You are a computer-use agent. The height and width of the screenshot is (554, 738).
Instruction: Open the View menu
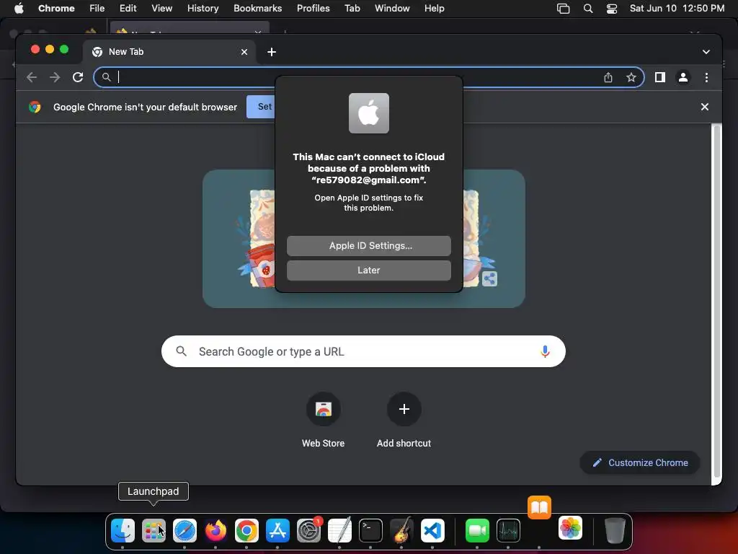pos(161,8)
